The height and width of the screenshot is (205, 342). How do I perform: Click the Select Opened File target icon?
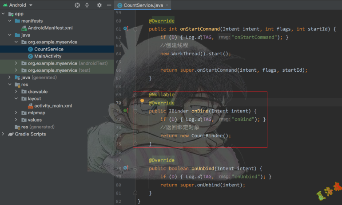(77, 5)
